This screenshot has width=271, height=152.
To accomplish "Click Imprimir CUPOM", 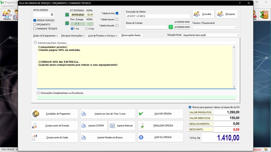I will point(94,126).
